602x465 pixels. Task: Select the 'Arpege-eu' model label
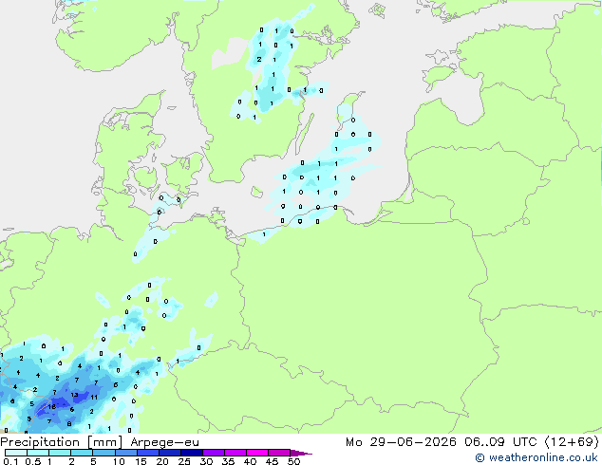click(164, 442)
